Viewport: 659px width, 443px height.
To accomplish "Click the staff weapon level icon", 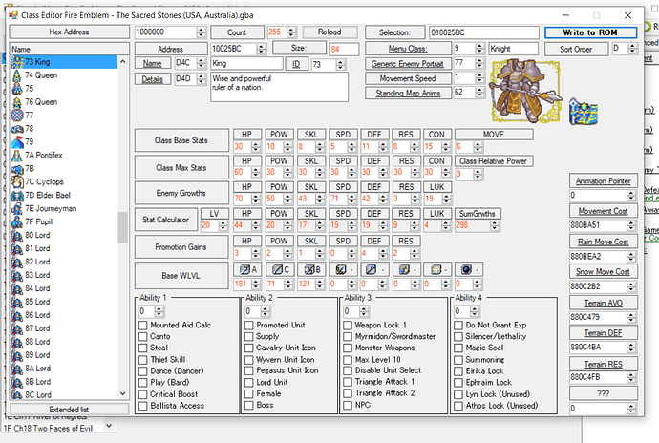I will (371, 269).
